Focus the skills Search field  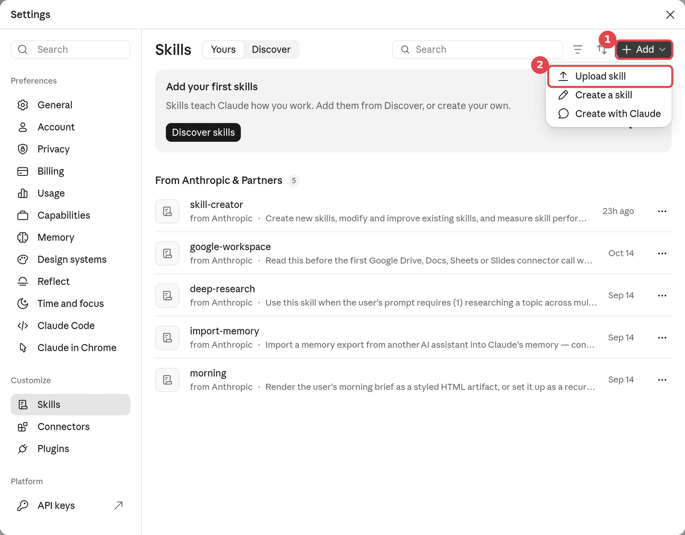click(477, 50)
